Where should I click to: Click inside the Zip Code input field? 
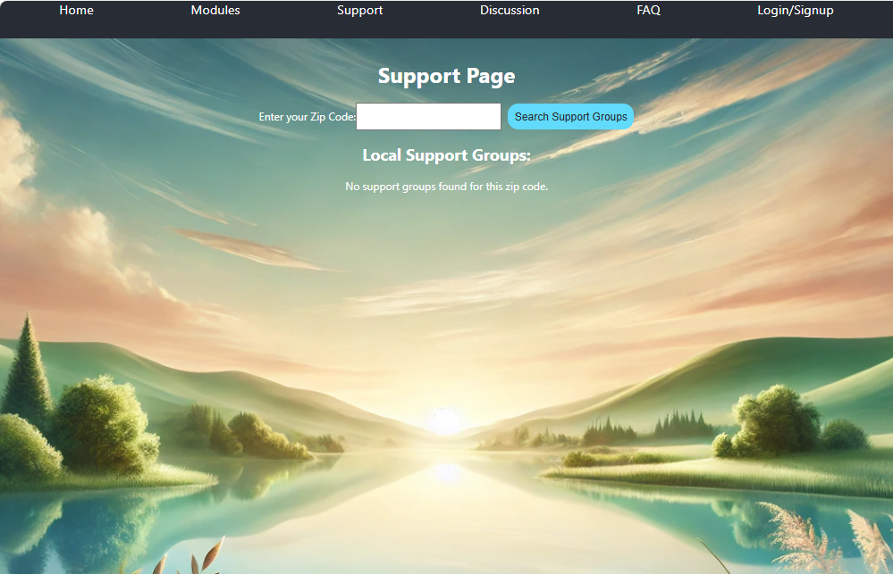(x=428, y=116)
